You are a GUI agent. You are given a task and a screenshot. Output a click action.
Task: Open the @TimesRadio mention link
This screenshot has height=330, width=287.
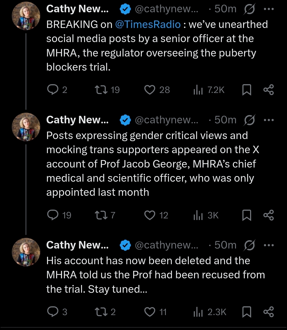148,25
